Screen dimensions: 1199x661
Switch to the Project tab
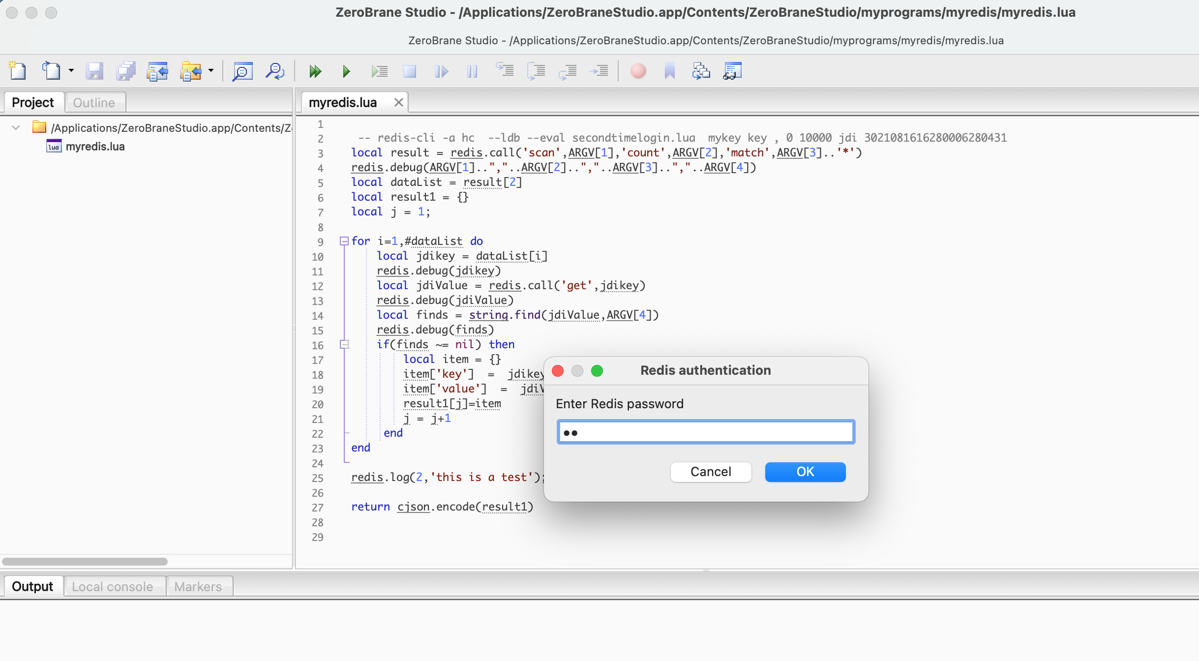pos(33,102)
